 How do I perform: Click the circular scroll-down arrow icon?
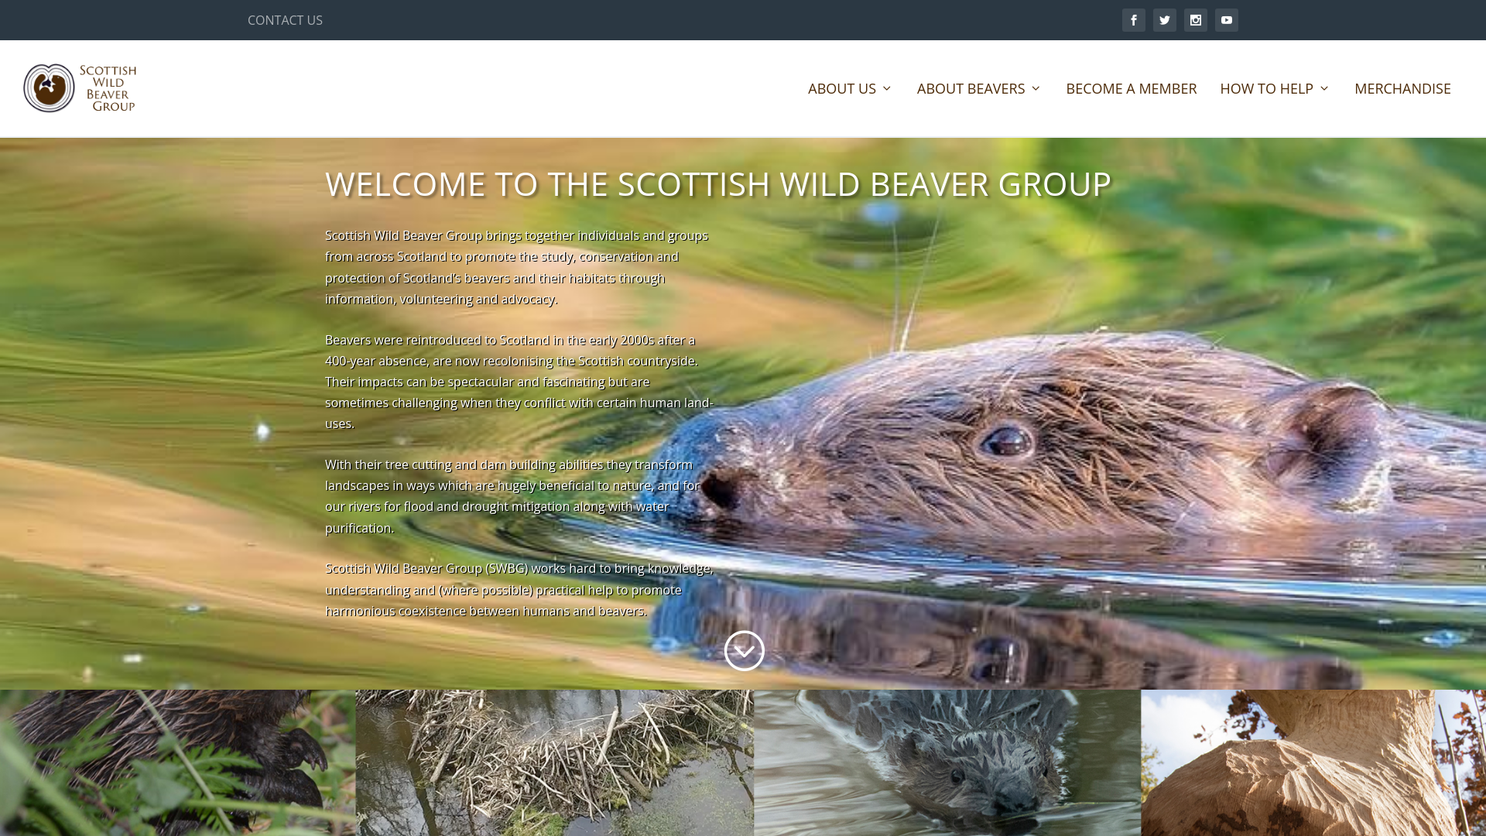744,651
